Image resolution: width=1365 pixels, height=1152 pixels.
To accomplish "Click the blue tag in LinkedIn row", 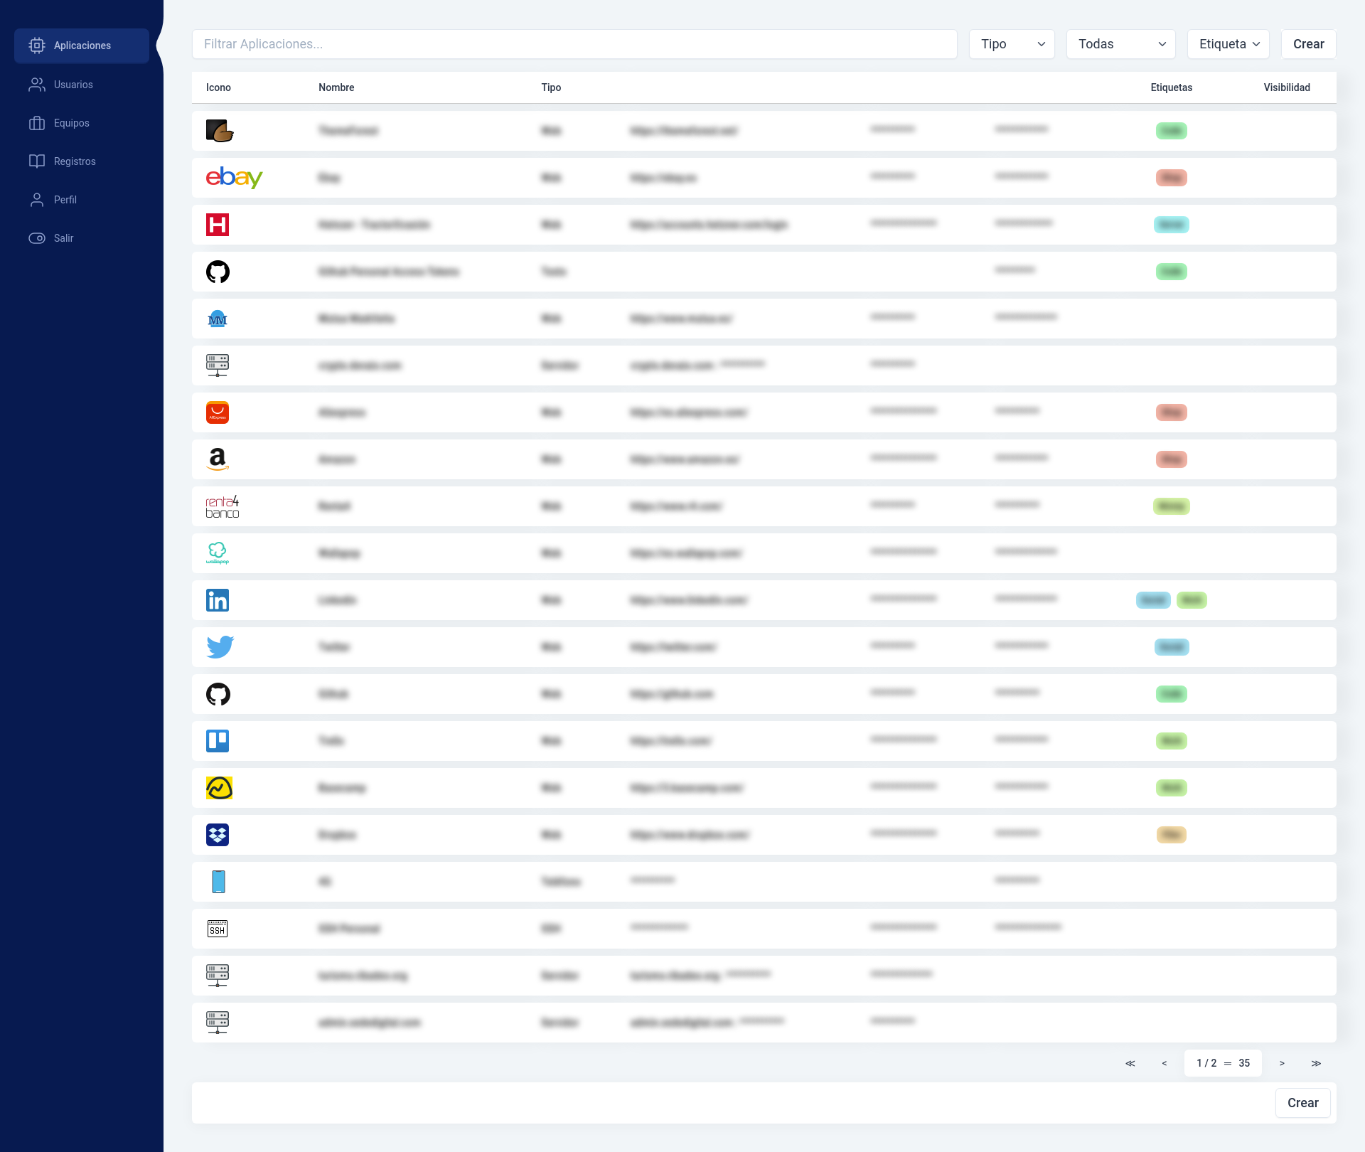I will (x=1153, y=600).
